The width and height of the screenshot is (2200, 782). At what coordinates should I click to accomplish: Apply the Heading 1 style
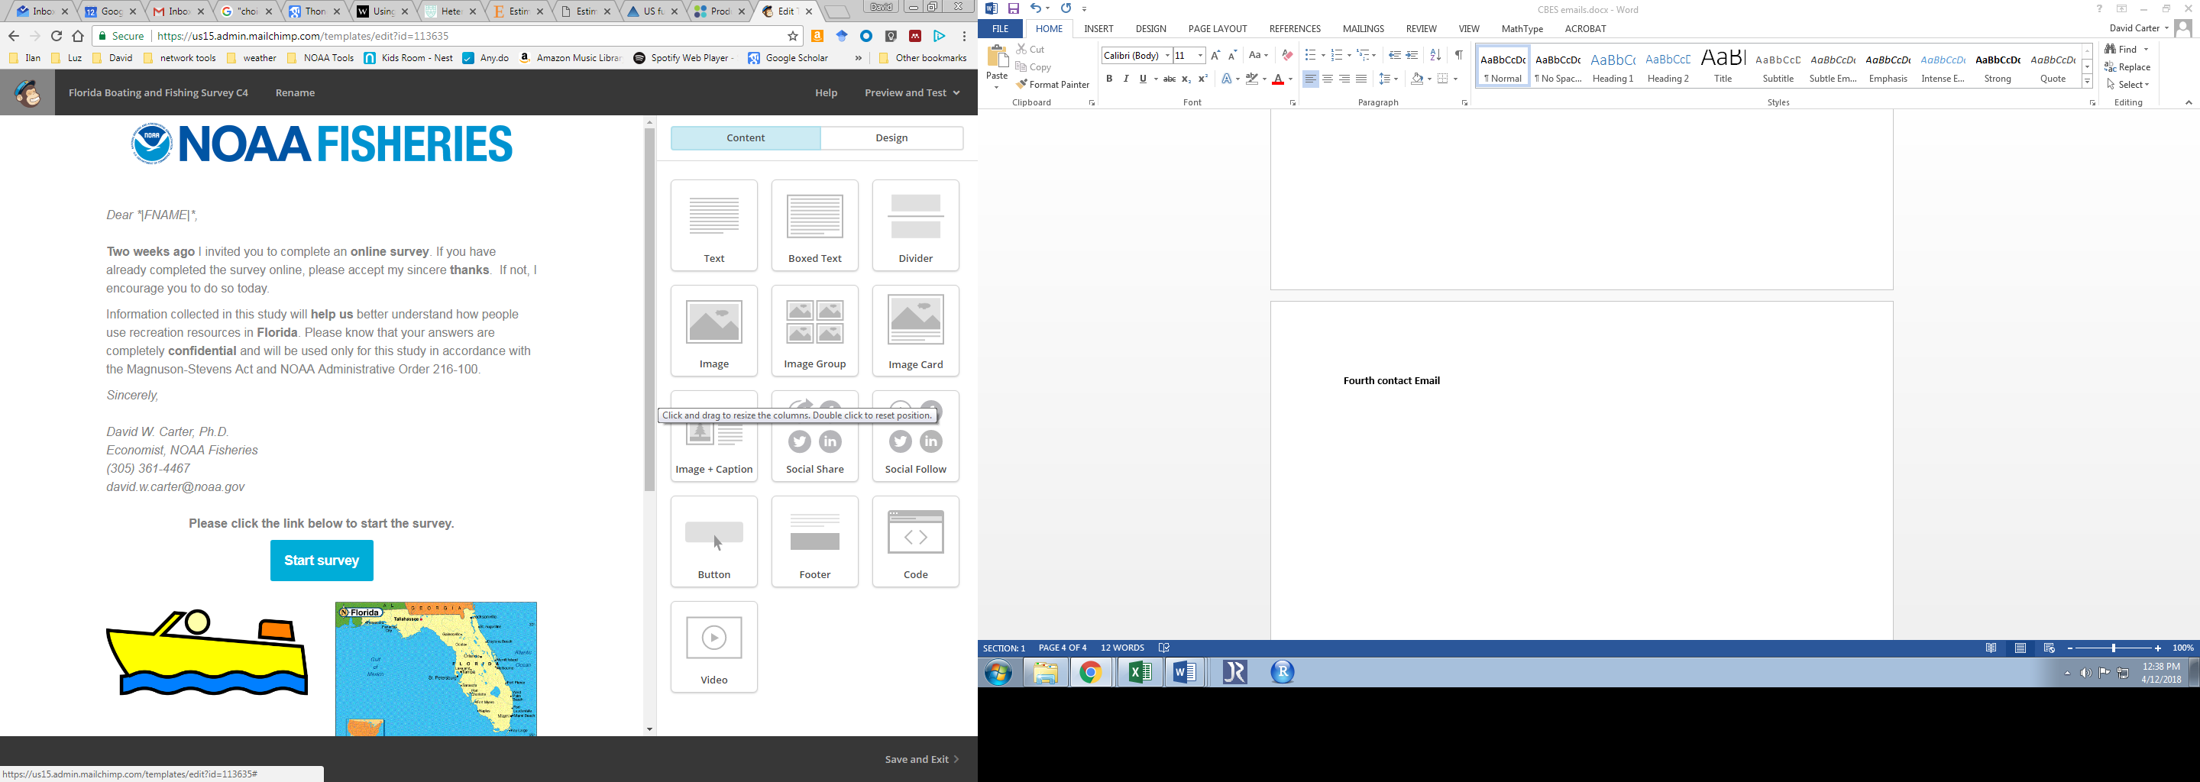click(1613, 66)
